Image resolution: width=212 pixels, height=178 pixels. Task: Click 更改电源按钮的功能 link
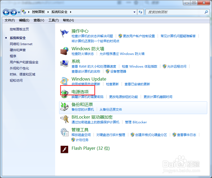123,97
